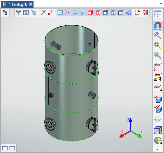Click zoom window selection magnifier
Viewport: 164px width, 153px height.
coord(157,45)
